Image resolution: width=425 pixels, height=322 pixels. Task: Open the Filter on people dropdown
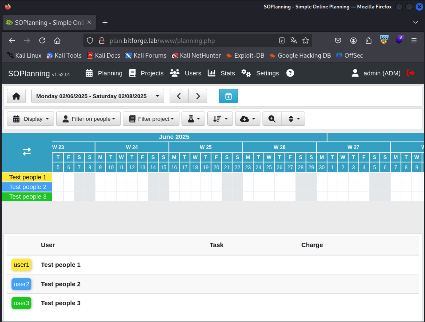point(88,119)
